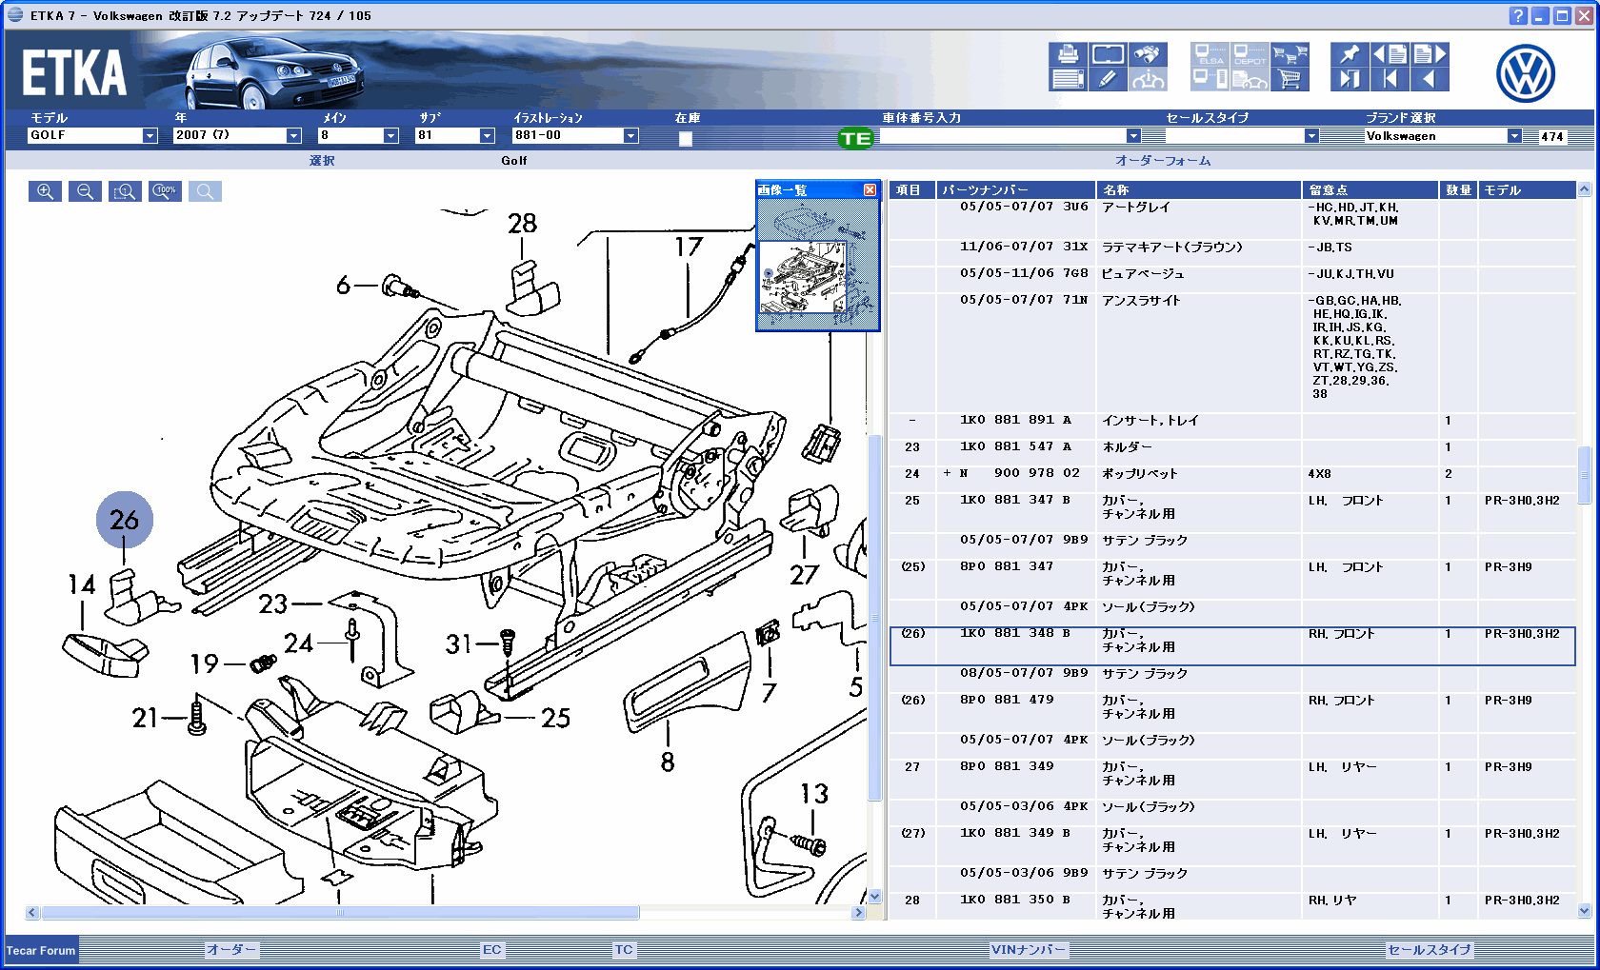1600x970 pixels.
Task: Expand the ブランド選択 Volkswagen dropdown
Action: tap(1514, 136)
